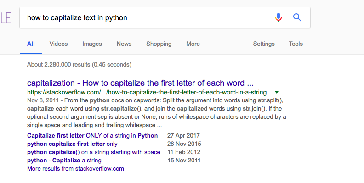The width and height of the screenshot is (364, 183).
Task: Switch to the News tab
Action: coord(124,44)
